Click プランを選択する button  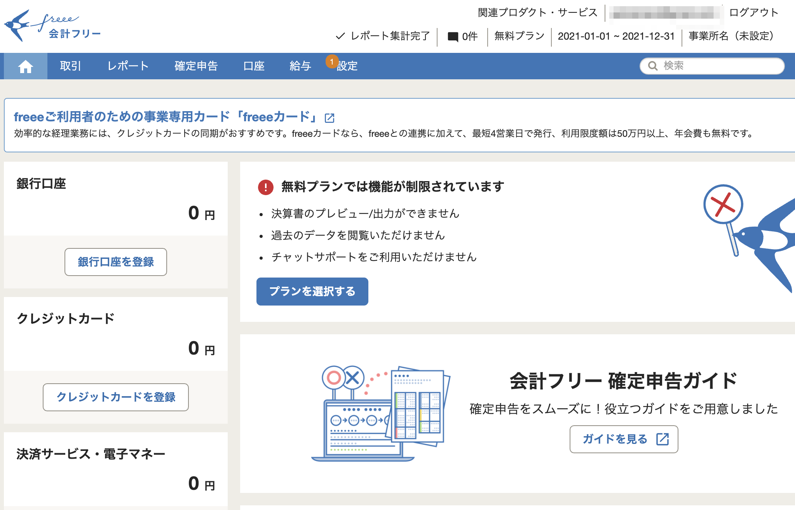[312, 292]
